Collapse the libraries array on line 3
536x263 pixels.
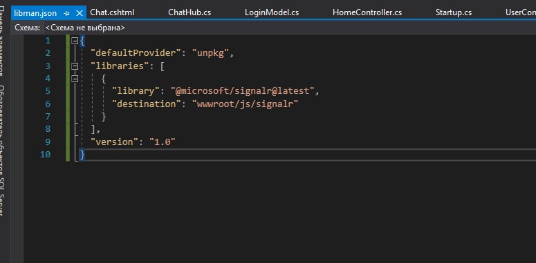(x=75, y=66)
